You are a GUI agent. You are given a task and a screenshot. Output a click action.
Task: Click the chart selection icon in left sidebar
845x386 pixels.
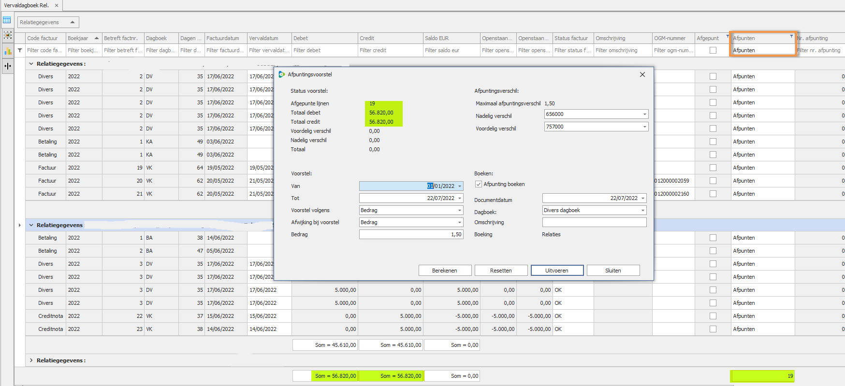[8, 35]
